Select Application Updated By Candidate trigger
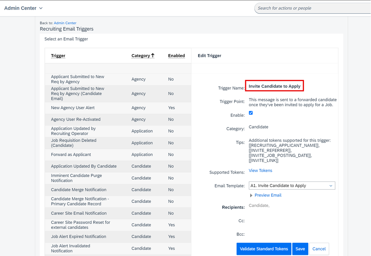The height and width of the screenshot is (256, 371). click(84, 166)
